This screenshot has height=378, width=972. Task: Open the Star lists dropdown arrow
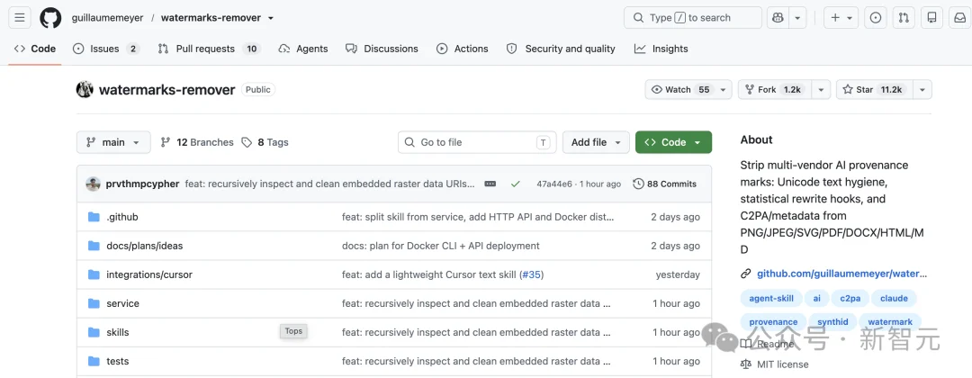click(x=922, y=90)
